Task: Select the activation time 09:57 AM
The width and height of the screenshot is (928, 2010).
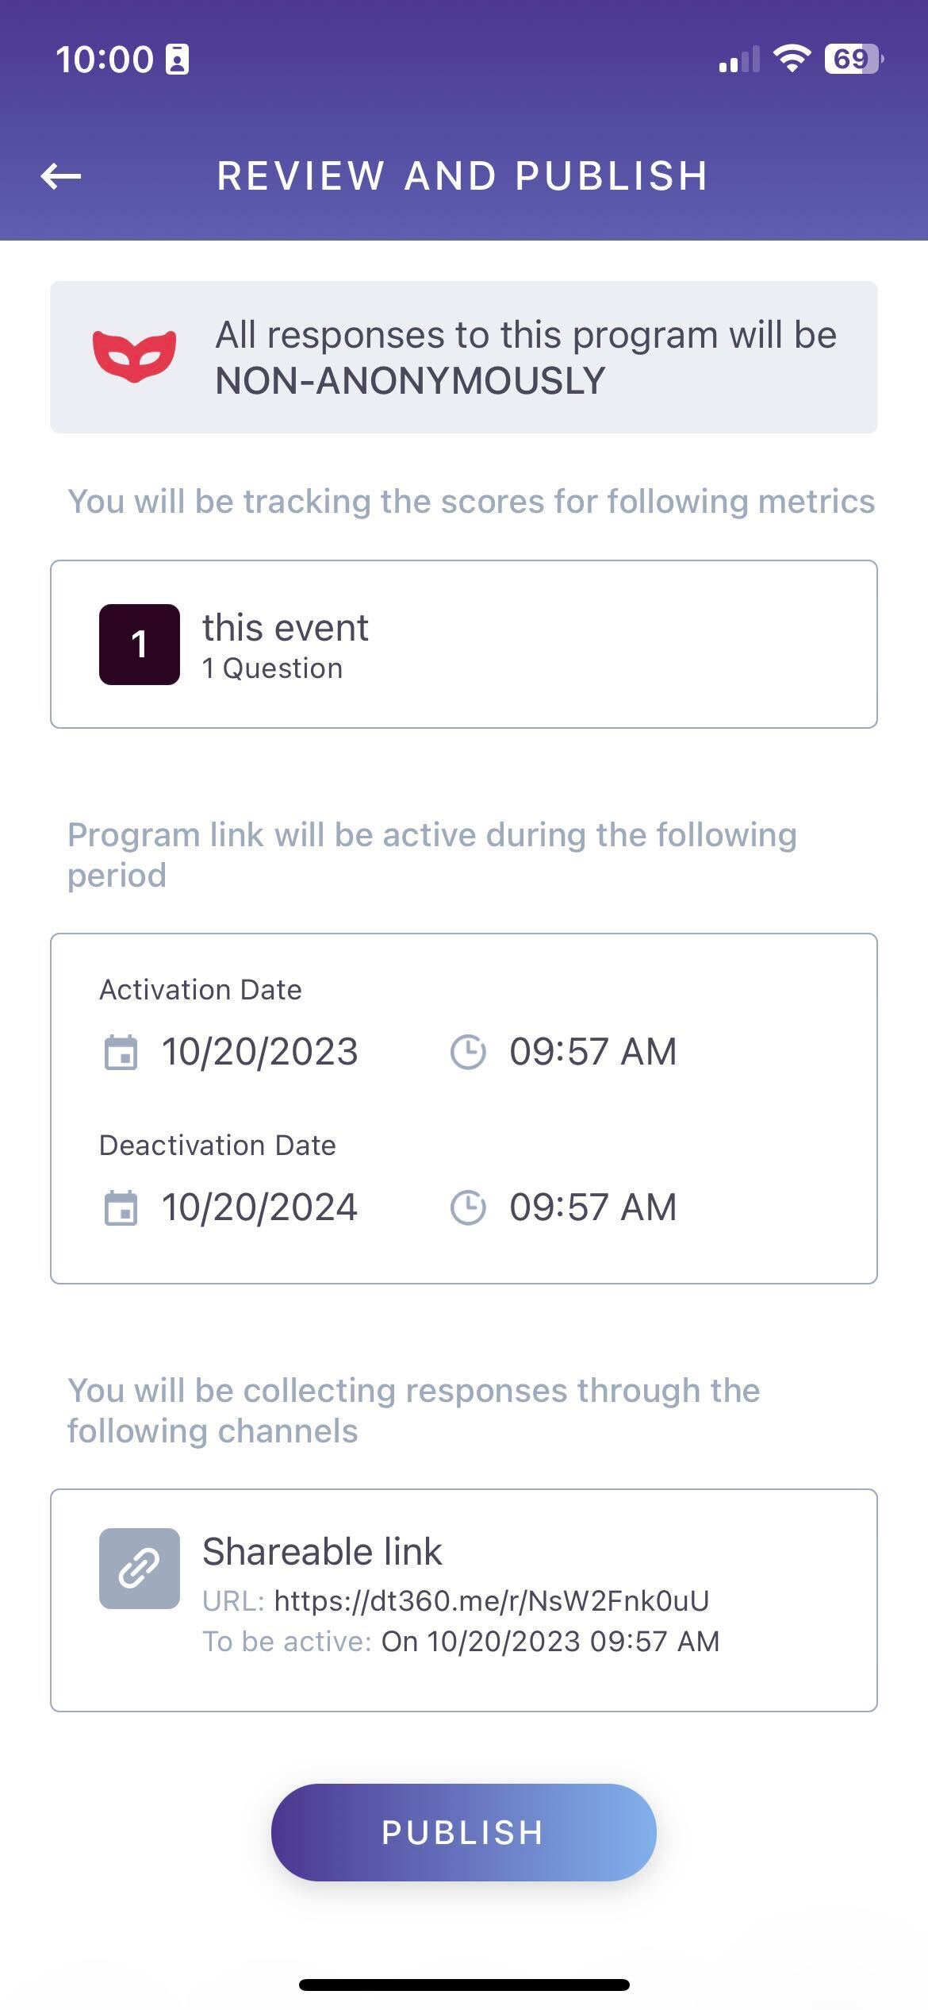Action: pyautogui.click(x=593, y=1052)
